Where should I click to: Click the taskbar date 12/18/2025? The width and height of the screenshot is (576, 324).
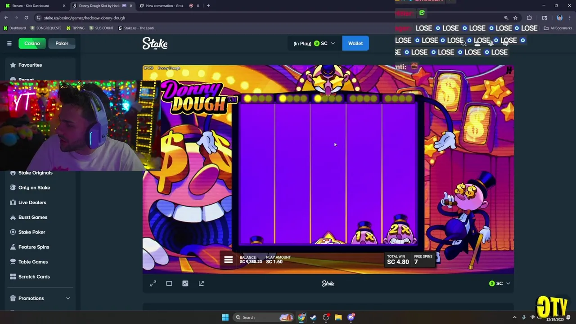556,319
